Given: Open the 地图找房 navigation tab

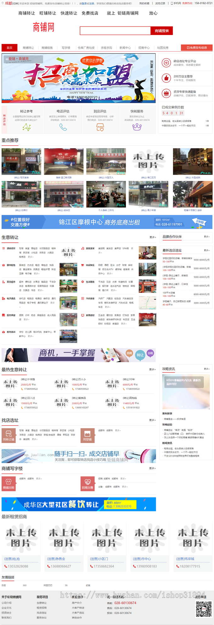Looking at the screenshot, I should tap(163, 48).
